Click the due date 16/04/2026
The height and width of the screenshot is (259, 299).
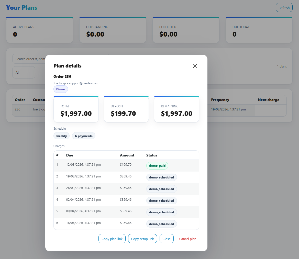point(83,223)
